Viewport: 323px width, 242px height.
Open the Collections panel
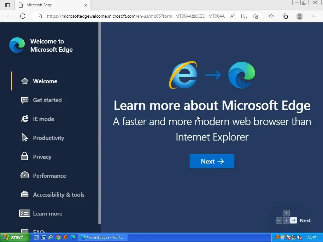(285, 16)
